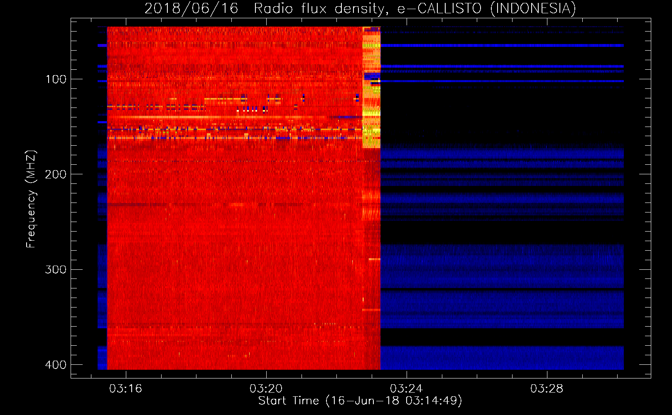Click the '100' frequency tick label
Image resolution: width=672 pixels, height=415 pixels.
(56, 79)
